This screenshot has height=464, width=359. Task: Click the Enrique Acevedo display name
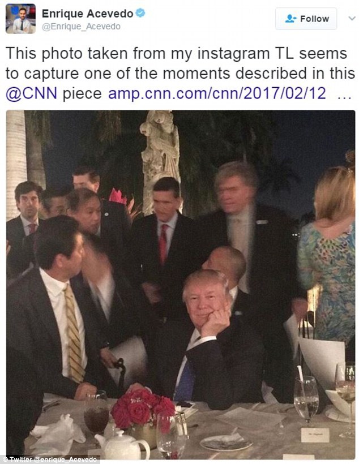[x=87, y=14]
